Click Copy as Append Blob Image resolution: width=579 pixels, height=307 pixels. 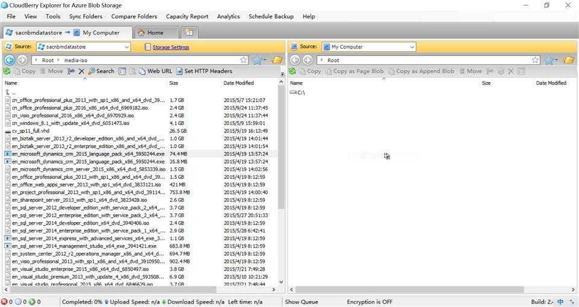pyautogui.click(x=422, y=71)
